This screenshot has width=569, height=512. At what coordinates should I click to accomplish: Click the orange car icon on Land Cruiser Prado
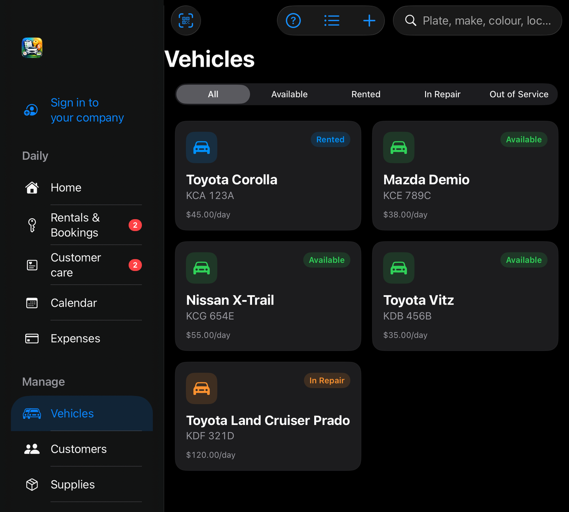click(x=202, y=388)
